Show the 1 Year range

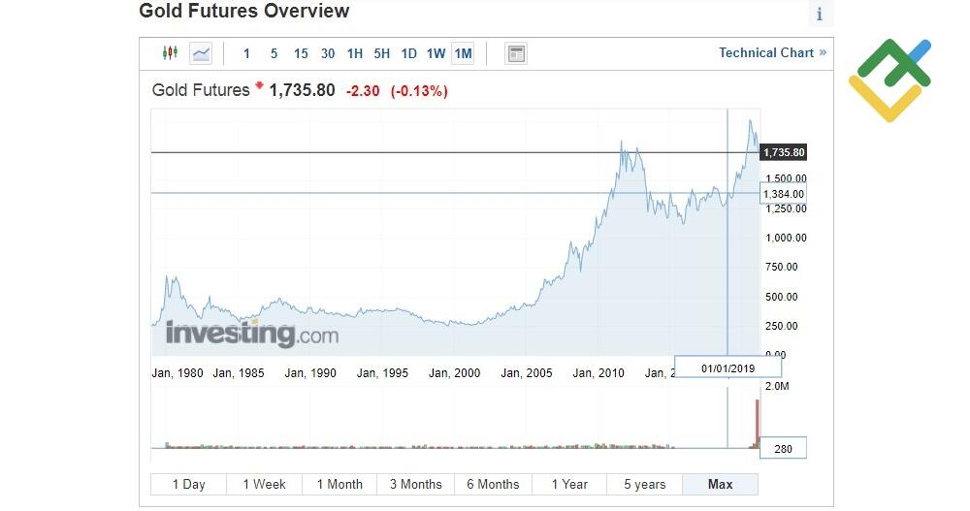point(569,484)
